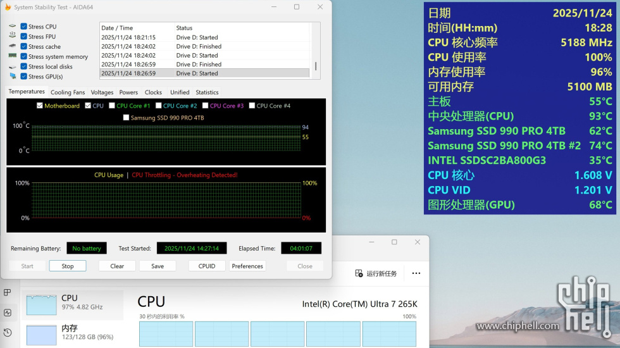The height and width of the screenshot is (348, 620).
Task: Click the run new task icon in Task Manager
Action: 359,273
